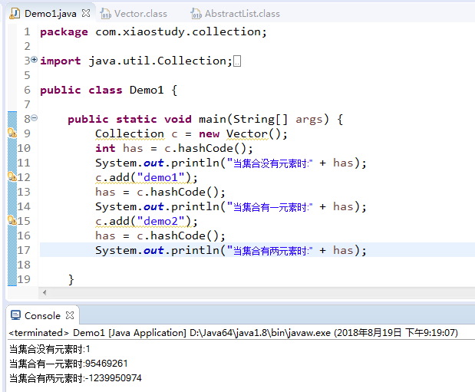This screenshot has width=475, height=392.
Task: Click the warning marker on line 12
Action: (12, 176)
